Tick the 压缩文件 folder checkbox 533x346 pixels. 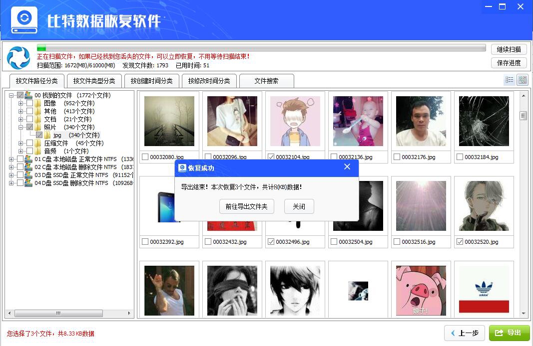[30, 143]
